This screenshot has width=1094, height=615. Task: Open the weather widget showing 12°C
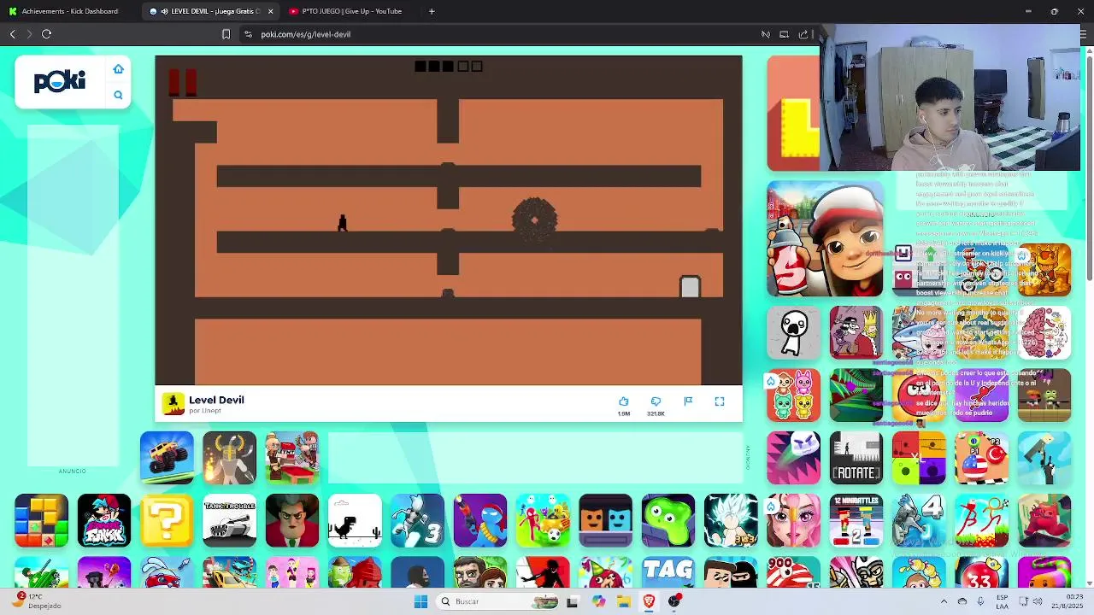click(x=38, y=600)
